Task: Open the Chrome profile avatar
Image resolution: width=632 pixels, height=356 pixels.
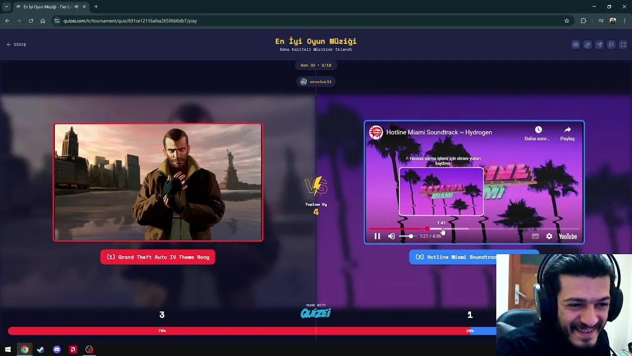Action: tap(613, 21)
